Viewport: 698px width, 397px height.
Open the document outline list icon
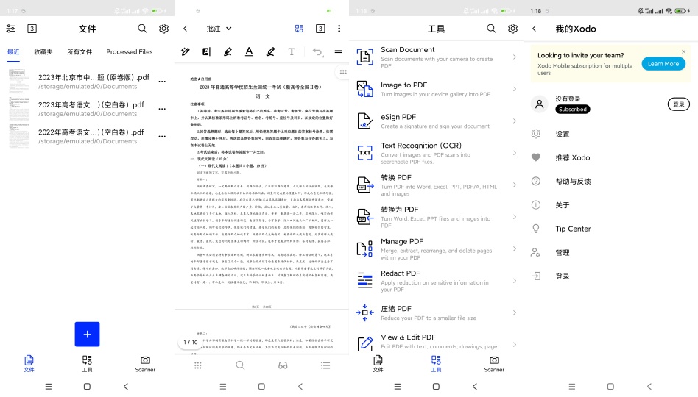(x=325, y=365)
